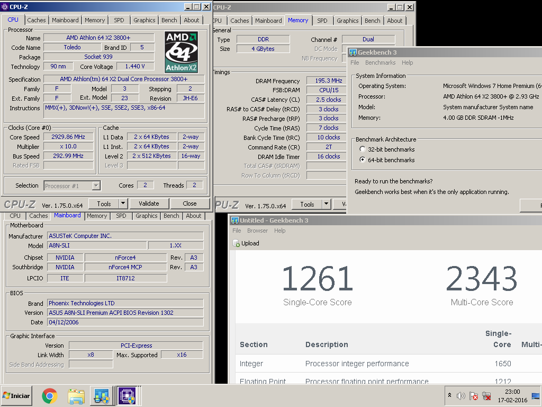Click the BIOS Date value 04/12/2006
The image size is (542, 407).
tap(125, 322)
